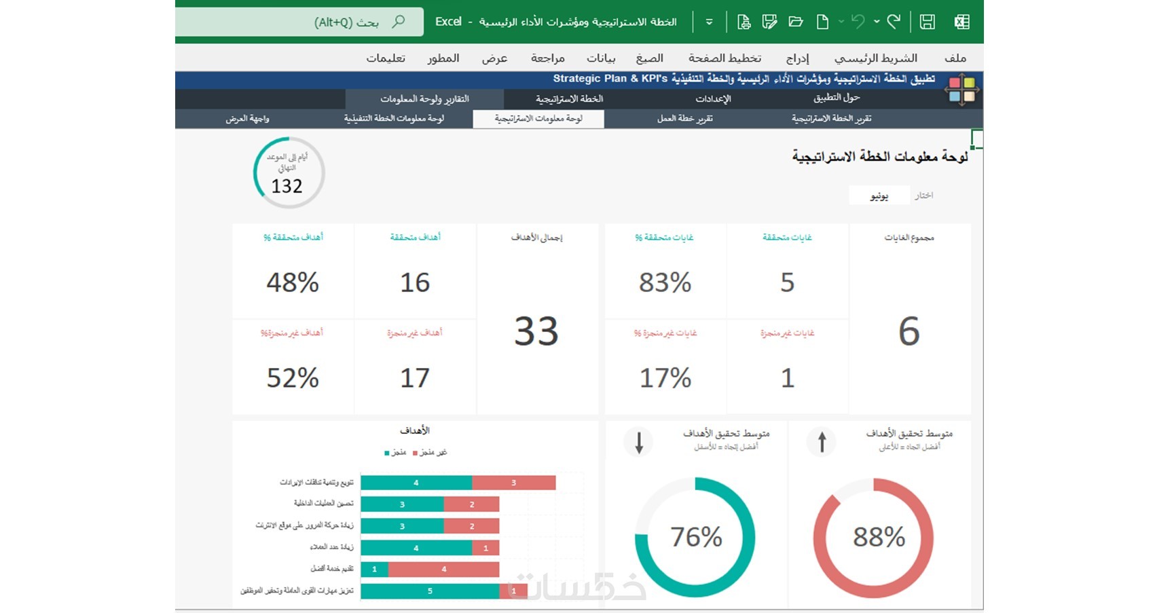Screen dimensions: 1155x613
Task: Click the teal bar labeled 5 in chart
Action: coord(430,591)
